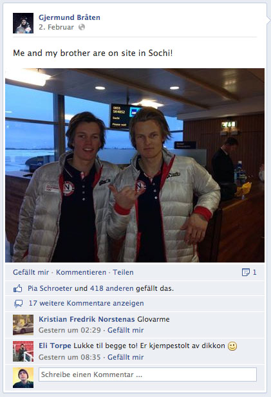Click the 2. Februar timestamp
This screenshot has width=271, height=397.
pos(56,27)
